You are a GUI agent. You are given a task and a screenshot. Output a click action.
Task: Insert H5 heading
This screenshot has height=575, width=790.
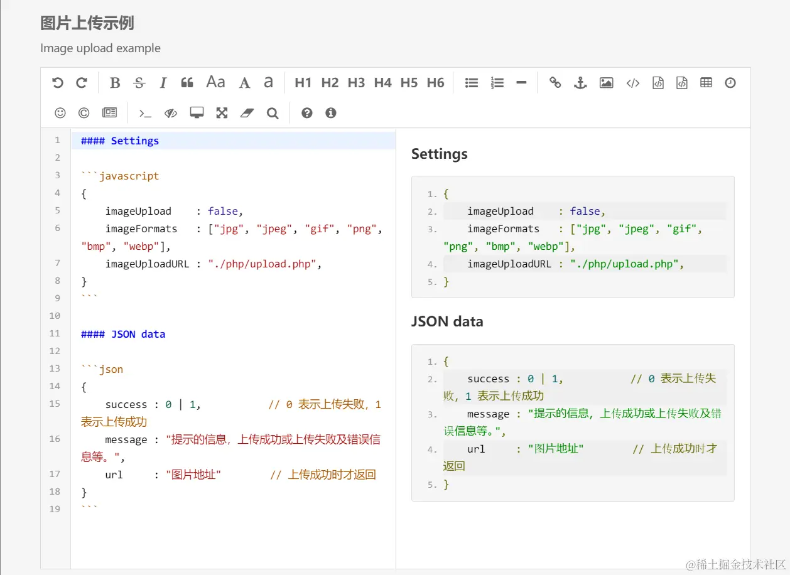(409, 83)
